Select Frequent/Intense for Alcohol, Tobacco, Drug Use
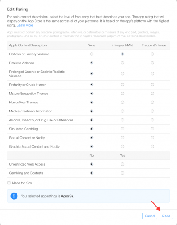This screenshot has height=225, width=177. (x=152, y=120)
